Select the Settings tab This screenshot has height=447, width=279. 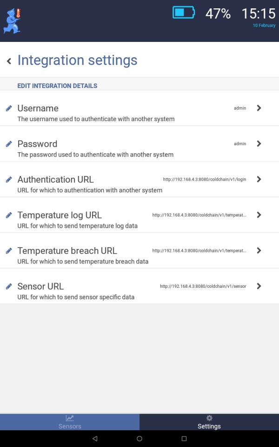pyautogui.click(x=209, y=422)
